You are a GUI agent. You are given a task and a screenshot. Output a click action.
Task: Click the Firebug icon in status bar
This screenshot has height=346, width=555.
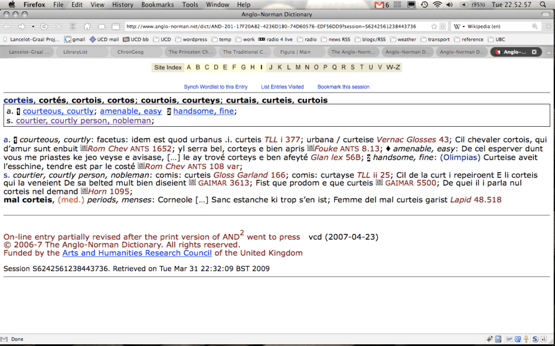tap(490, 339)
